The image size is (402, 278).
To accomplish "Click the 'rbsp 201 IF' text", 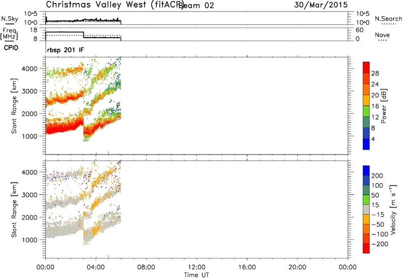I will click(65, 50).
